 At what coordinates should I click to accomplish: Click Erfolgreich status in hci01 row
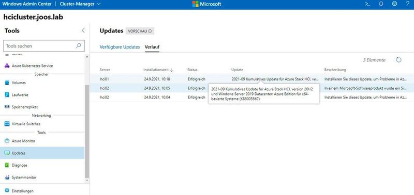(x=197, y=79)
